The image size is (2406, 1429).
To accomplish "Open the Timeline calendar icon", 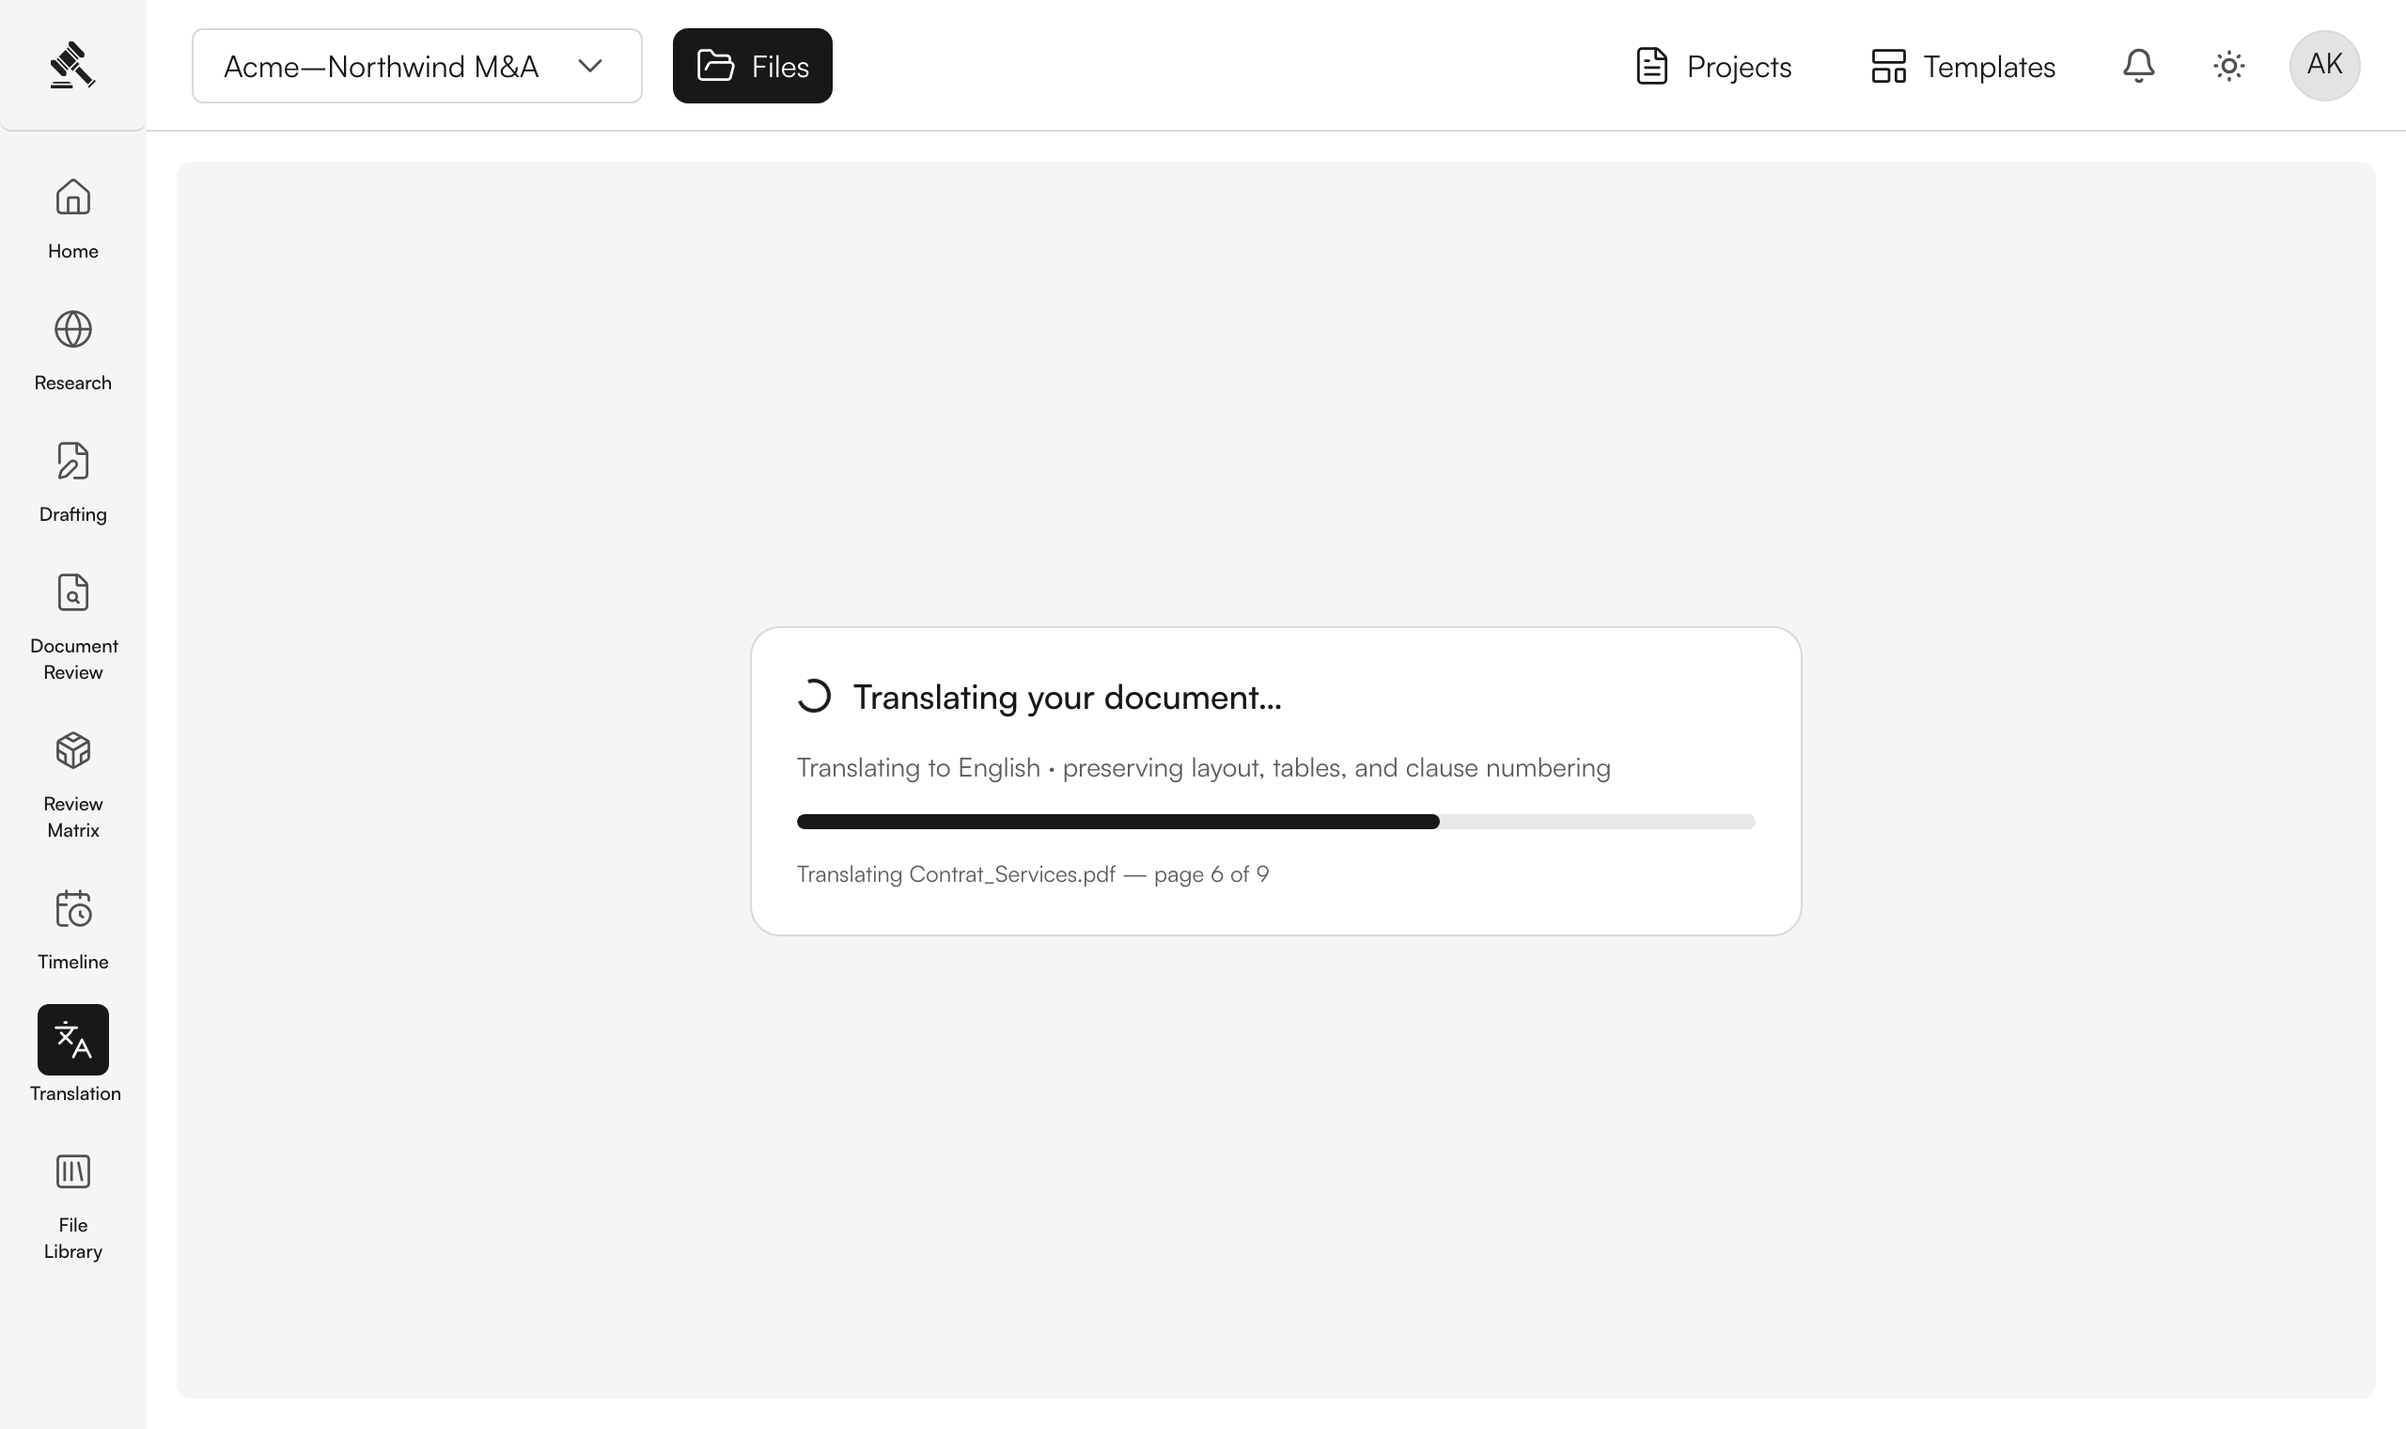I will [x=73, y=908].
